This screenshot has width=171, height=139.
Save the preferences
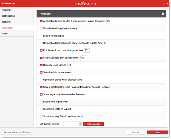[158, 132]
